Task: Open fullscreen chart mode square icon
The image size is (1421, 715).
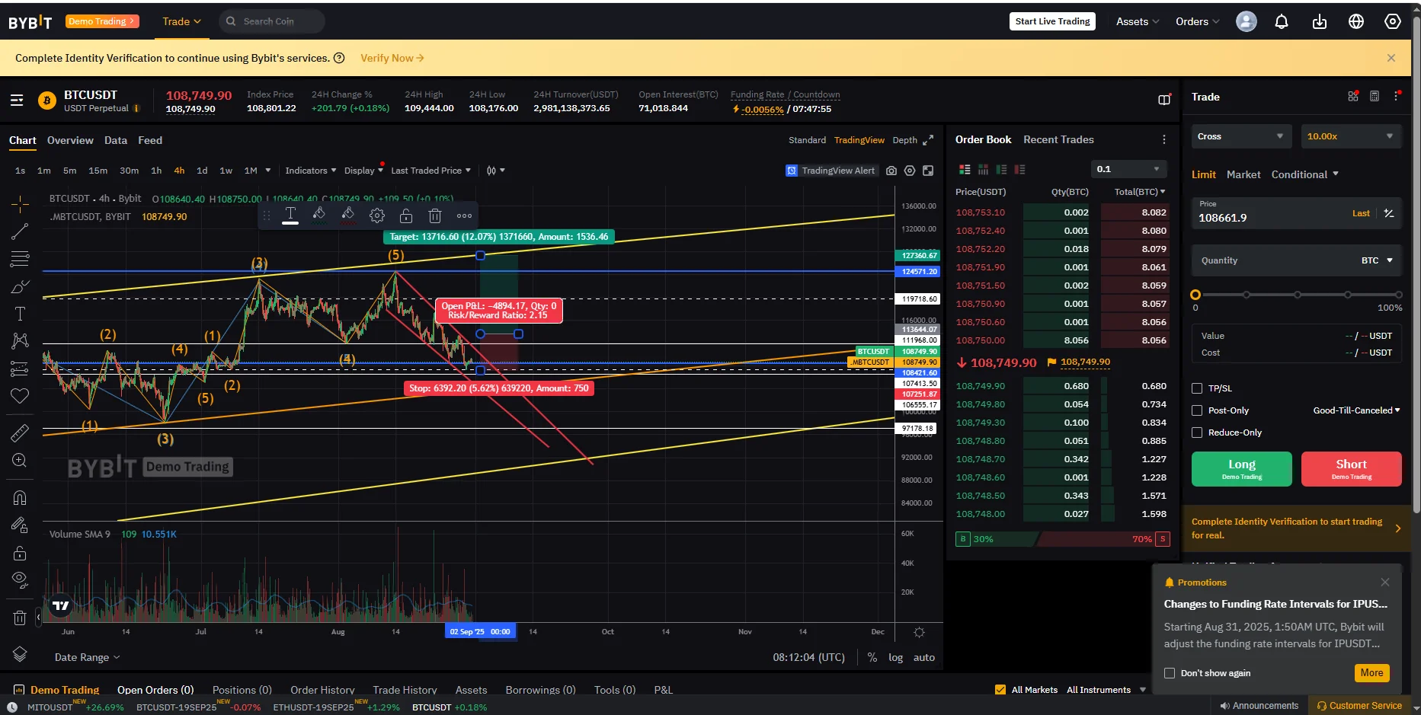Action: pyautogui.click(x=928, y=171)
